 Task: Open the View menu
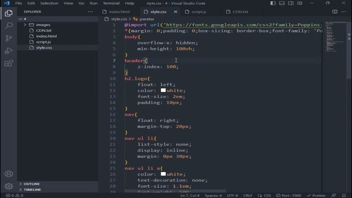68,3
